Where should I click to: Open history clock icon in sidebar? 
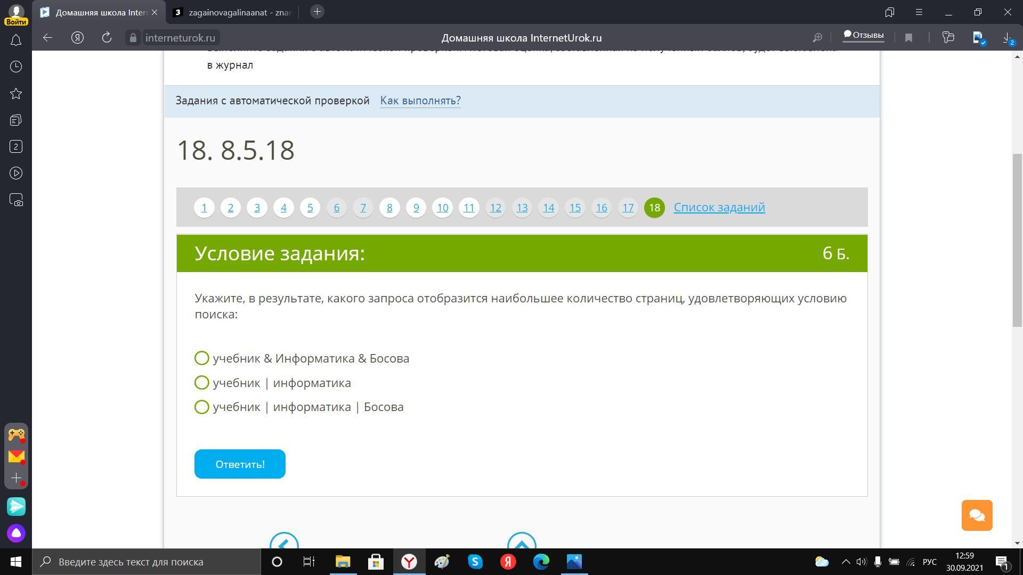(16, 67)
